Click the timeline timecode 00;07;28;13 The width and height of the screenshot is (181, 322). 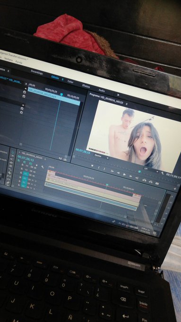[26, 159]
